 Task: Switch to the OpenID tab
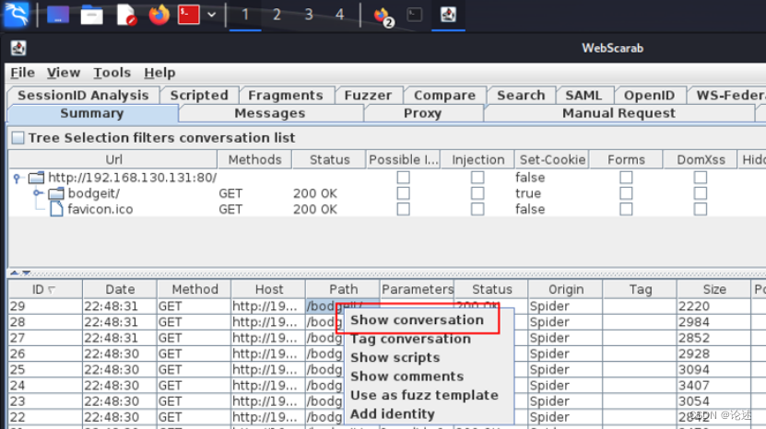click(x=649, y=95)
